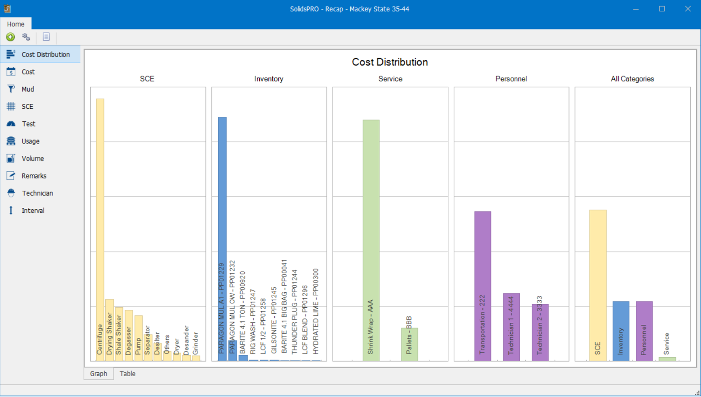Click the SCE grid icon in sidebar

coord(11,106)
